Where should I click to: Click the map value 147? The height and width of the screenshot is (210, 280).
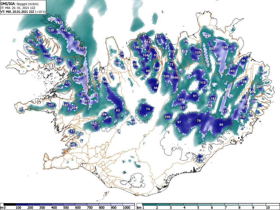[x=74, y=71]
